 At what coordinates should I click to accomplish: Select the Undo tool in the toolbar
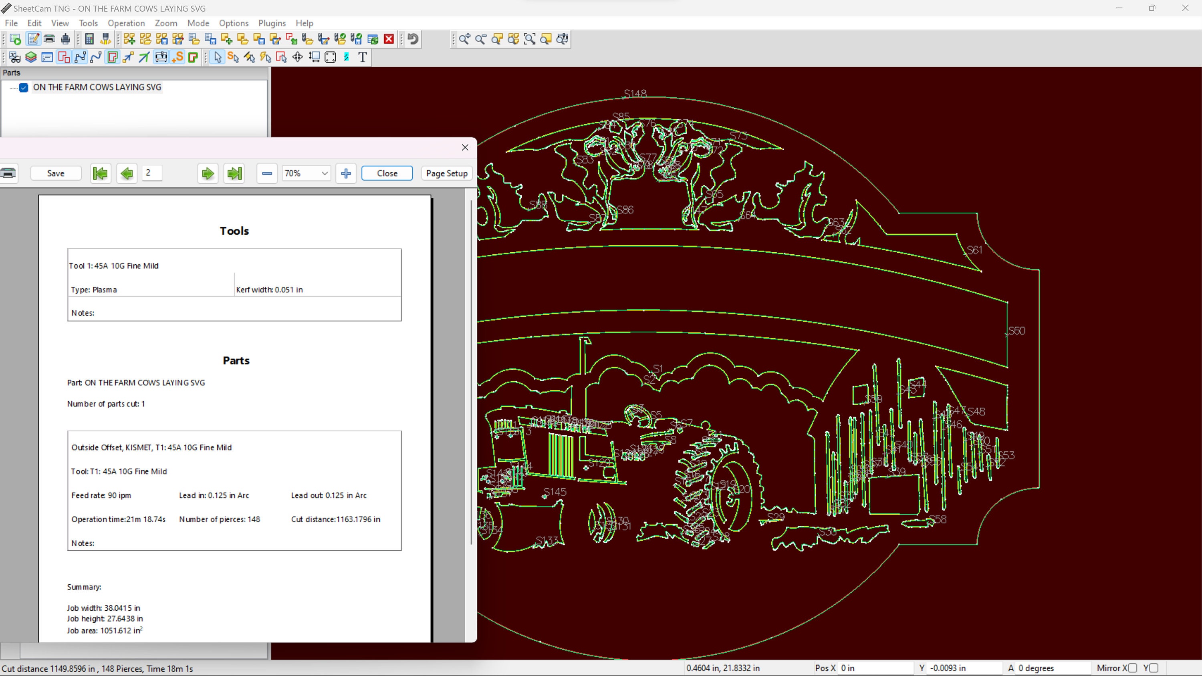(412, 39)
